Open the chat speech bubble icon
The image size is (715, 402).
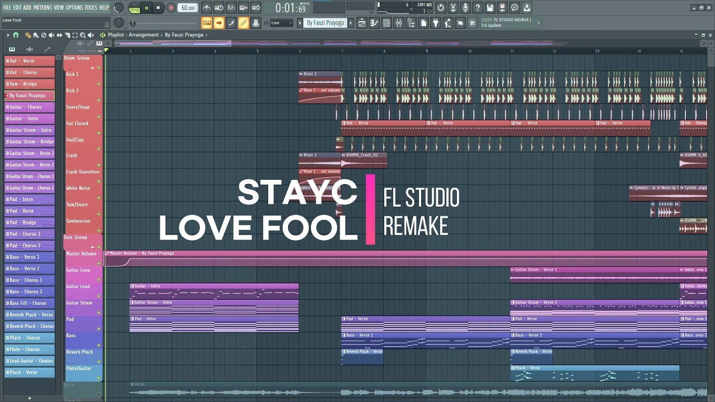(x=514, y=8)
